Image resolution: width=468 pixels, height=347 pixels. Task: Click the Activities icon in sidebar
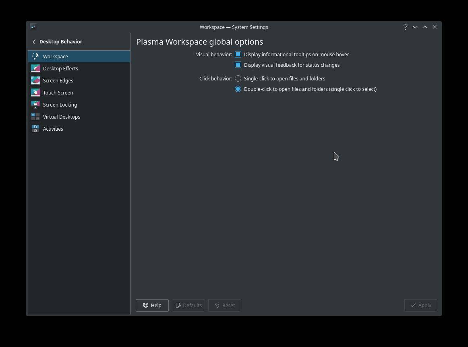point(35,129)
